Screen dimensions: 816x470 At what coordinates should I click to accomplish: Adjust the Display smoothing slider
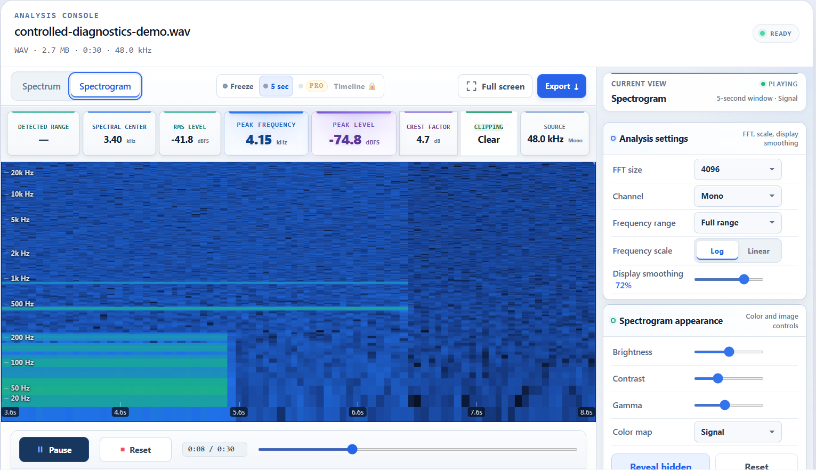pos(729,279)
